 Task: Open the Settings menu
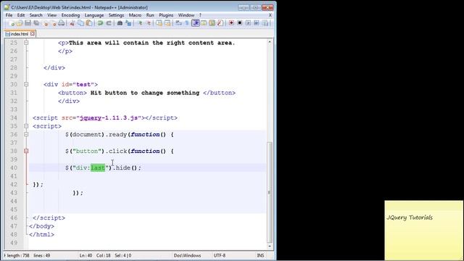pos(116,15)
